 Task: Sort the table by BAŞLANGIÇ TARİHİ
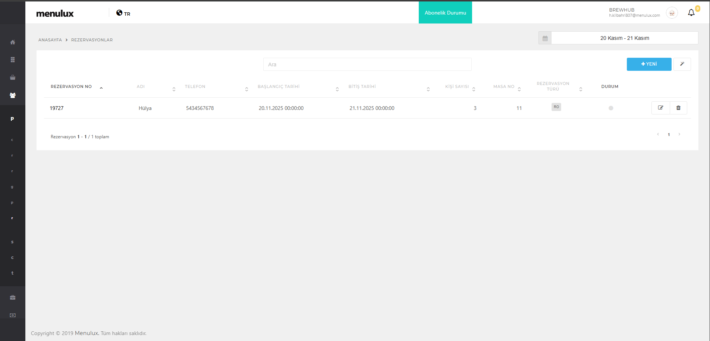(279, 86)
